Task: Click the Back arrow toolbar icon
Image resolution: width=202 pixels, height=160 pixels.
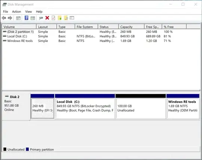Action: 4,18
